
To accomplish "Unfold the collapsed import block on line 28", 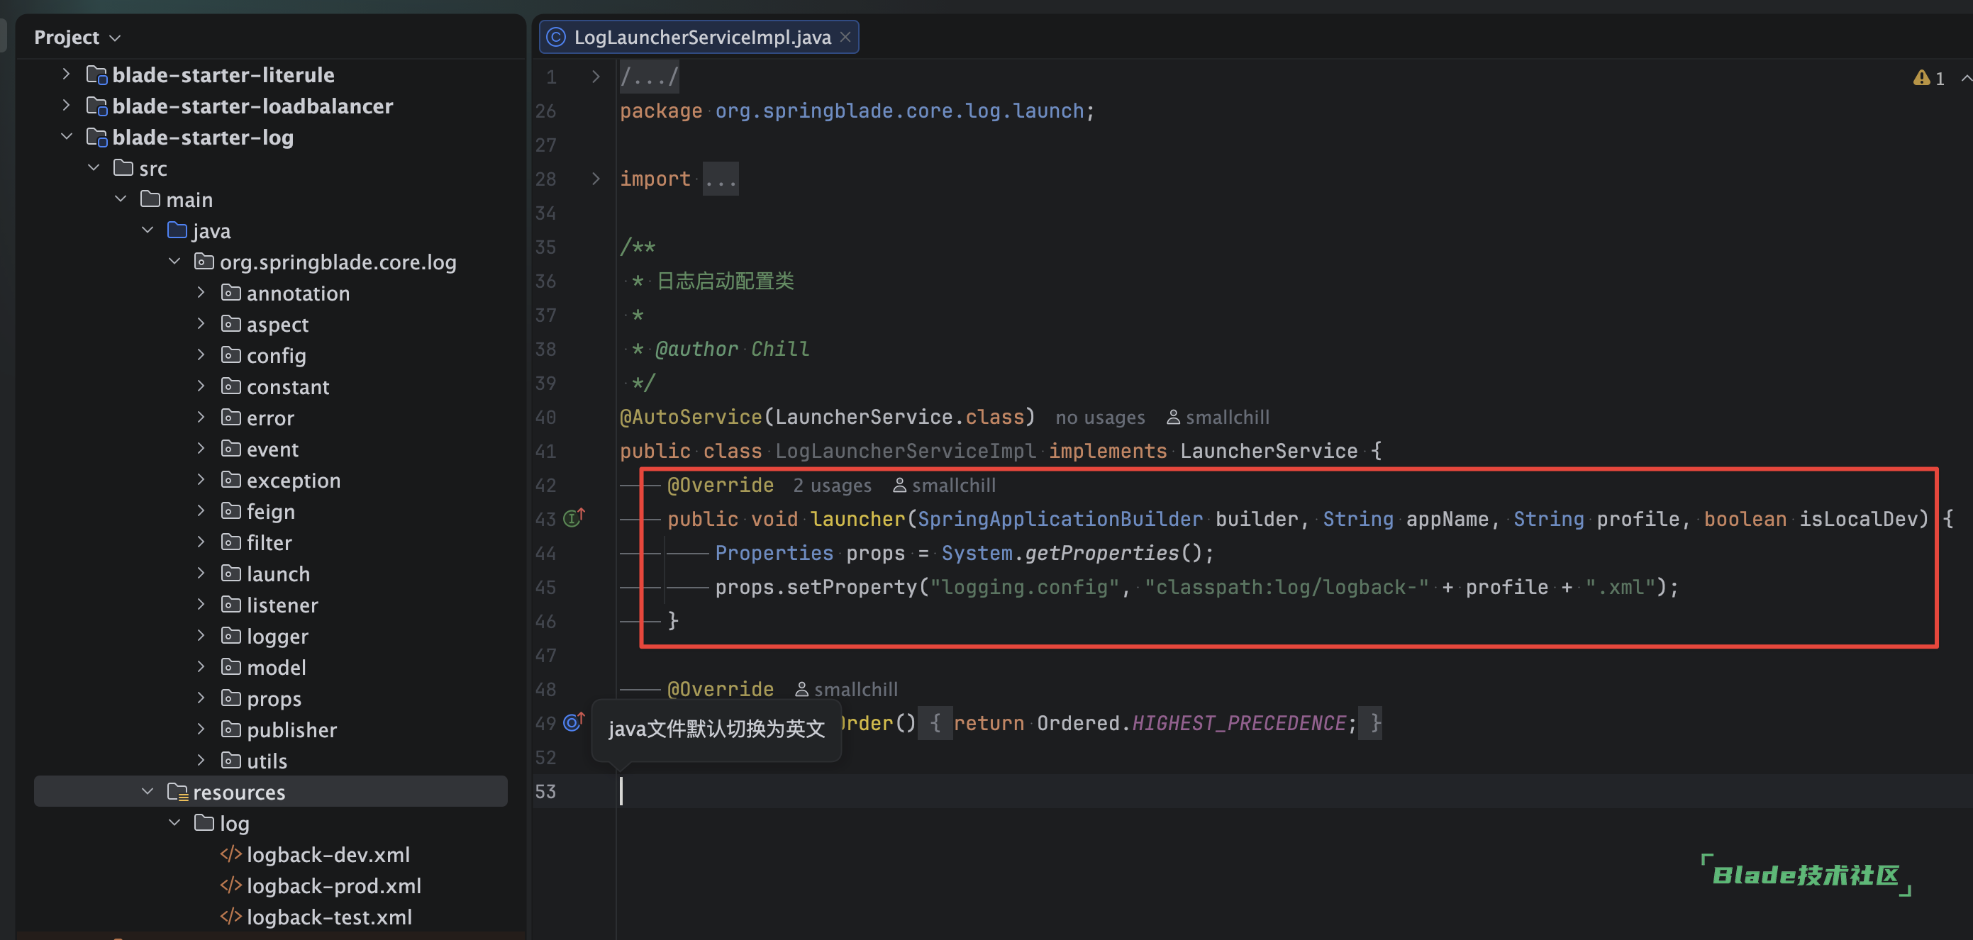I will tap(595, 179).
